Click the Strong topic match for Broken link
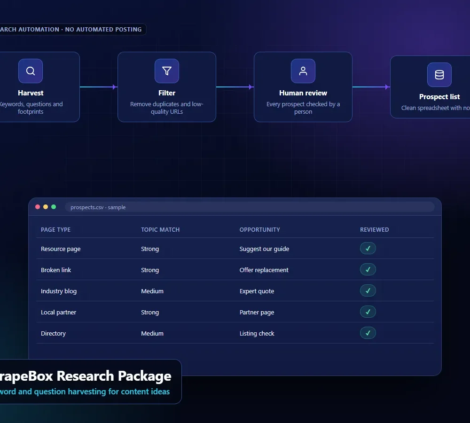Viewport: 470px width, 423px height. point(150,270)
